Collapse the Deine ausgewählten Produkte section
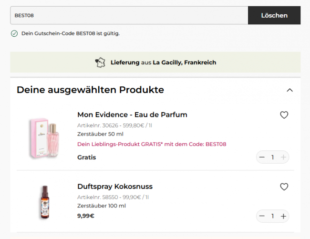 (x=289, y=90)
